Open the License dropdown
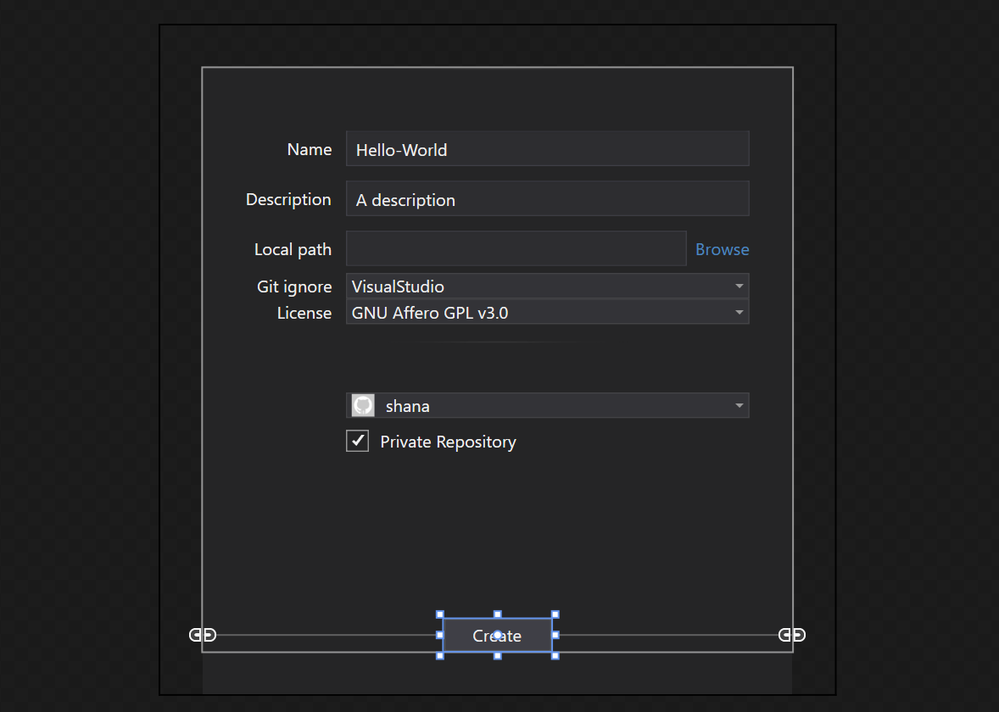 pos(547,312)
